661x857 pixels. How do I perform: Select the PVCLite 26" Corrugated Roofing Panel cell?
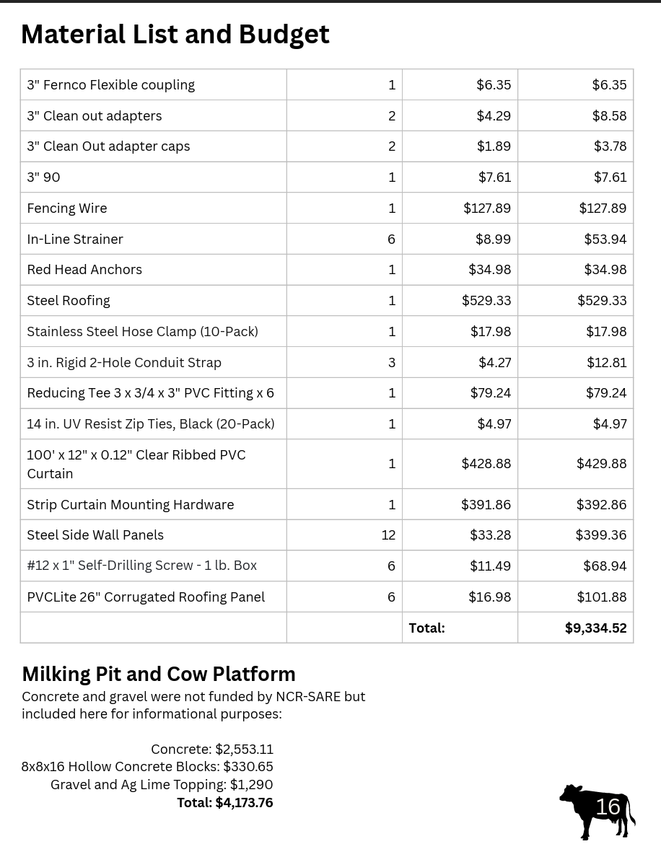(x=146, y=597)
